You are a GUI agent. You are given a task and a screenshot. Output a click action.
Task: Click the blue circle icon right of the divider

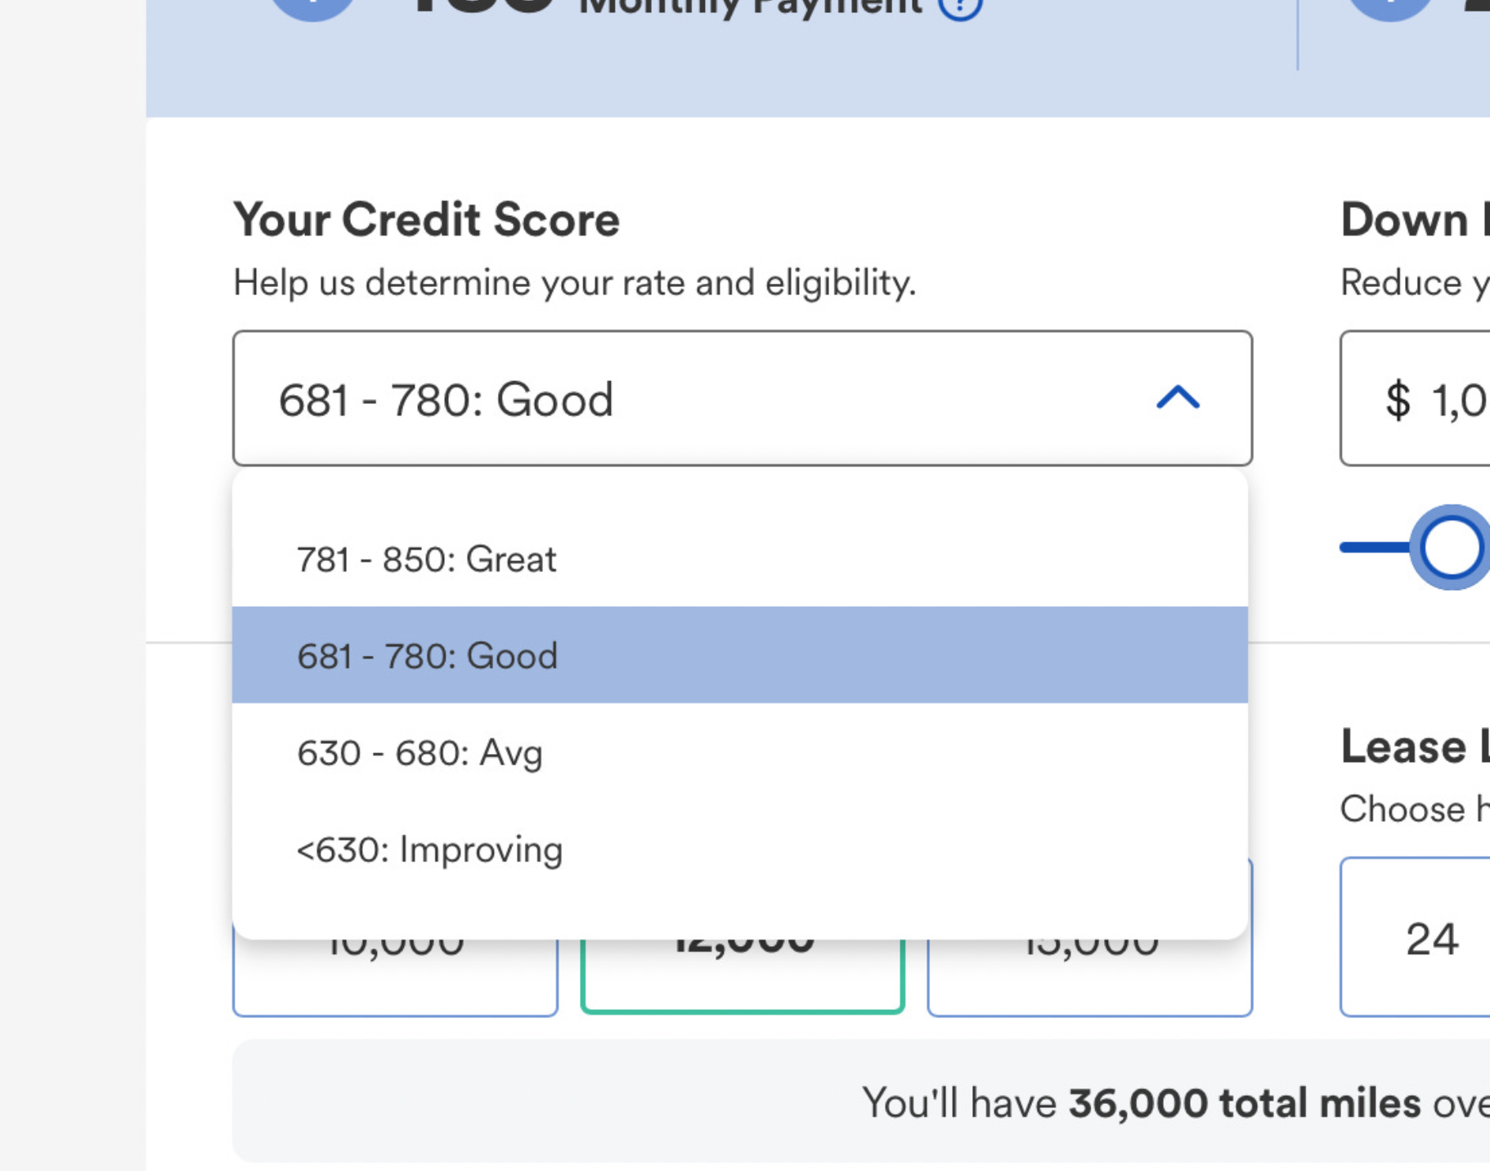(1389, 7)
